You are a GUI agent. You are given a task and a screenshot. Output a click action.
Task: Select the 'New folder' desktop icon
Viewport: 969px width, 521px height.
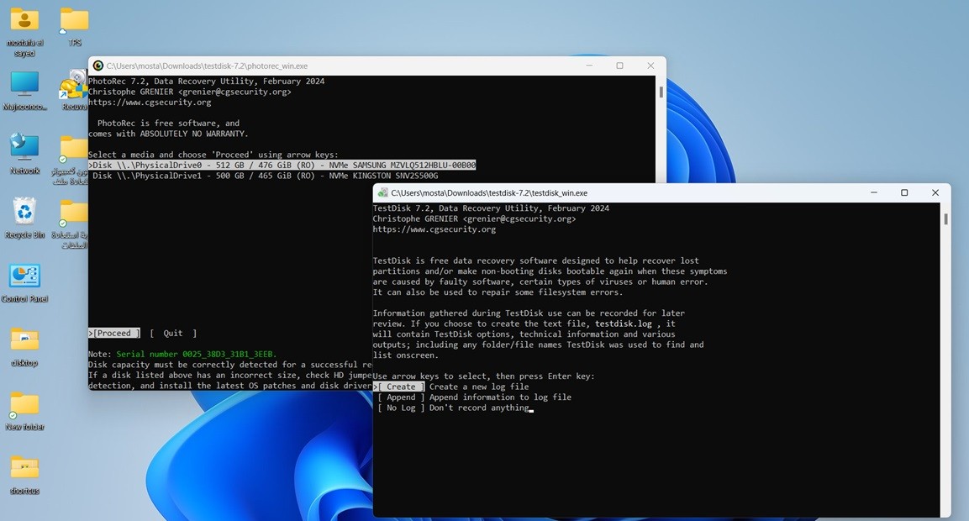coord(24,404)
